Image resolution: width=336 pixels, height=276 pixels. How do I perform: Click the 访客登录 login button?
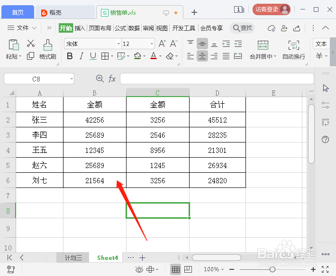271,9
